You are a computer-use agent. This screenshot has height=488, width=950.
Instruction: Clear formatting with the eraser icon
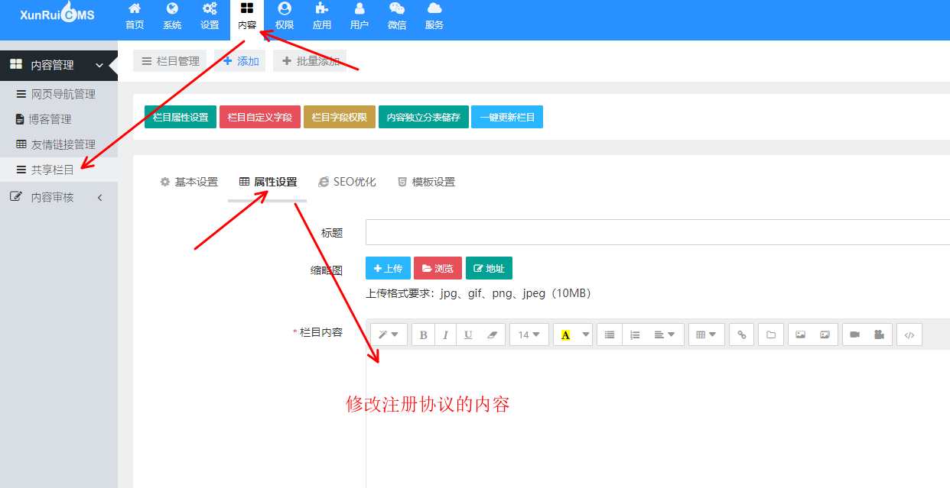tap(491, 334)
